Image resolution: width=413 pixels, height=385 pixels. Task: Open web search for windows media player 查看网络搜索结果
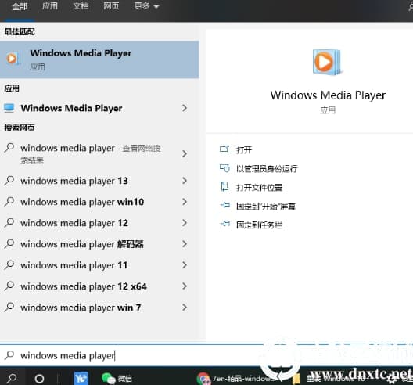91,153
